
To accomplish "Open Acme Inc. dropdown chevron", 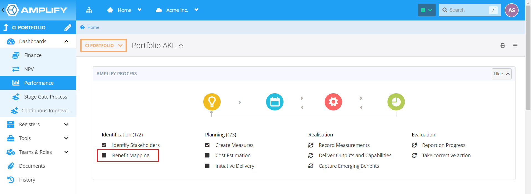I will point(196,10).
